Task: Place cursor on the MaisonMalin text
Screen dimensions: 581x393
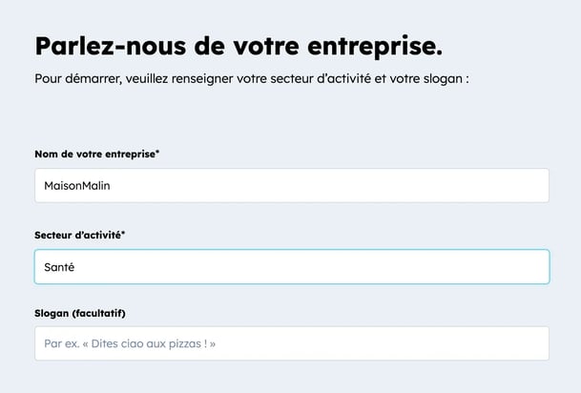Action: [77, 185]
